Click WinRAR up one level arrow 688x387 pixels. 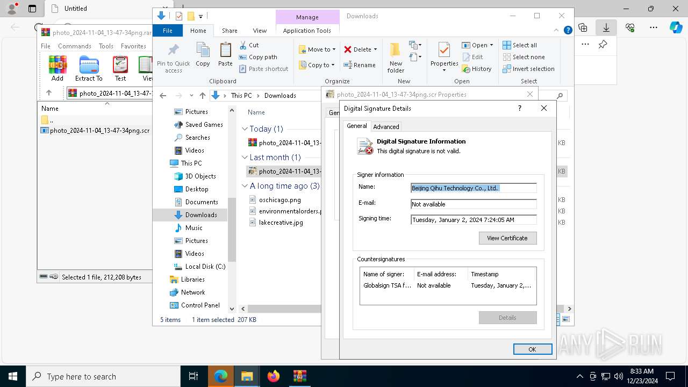point(49,93)
